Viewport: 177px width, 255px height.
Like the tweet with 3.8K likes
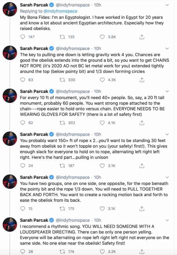(x=102, y=37)
